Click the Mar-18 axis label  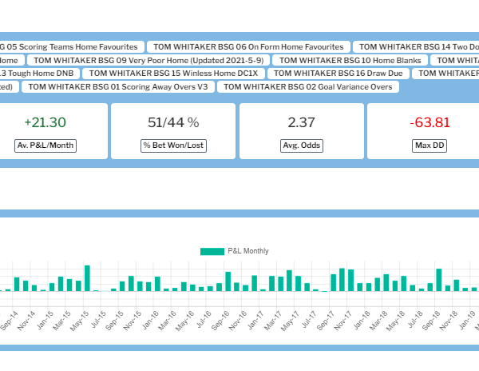click(378, 321)
